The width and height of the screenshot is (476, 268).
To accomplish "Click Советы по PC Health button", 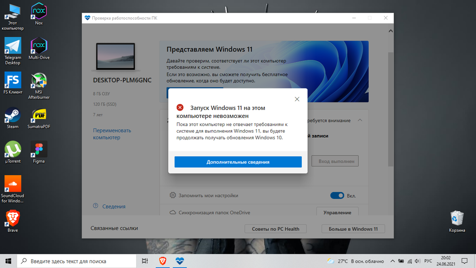I will pyautogui.click(x=276, y=229).
